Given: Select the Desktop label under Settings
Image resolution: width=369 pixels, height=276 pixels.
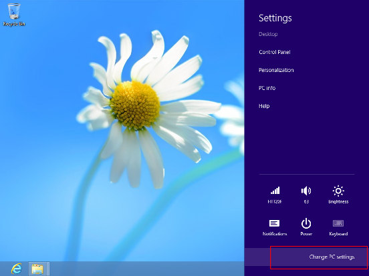Looking at the screenshot, I should (x=268, y=34).
